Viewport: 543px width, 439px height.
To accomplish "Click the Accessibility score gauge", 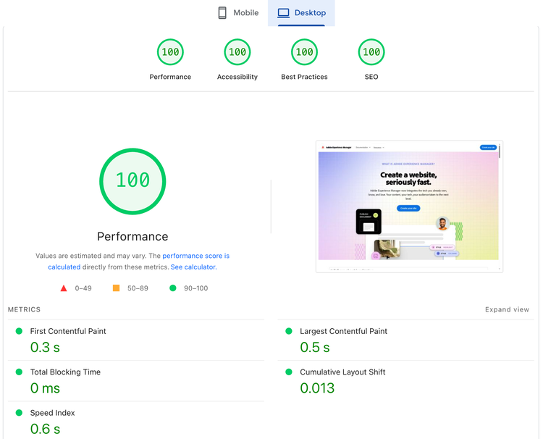I will (237, 52).
